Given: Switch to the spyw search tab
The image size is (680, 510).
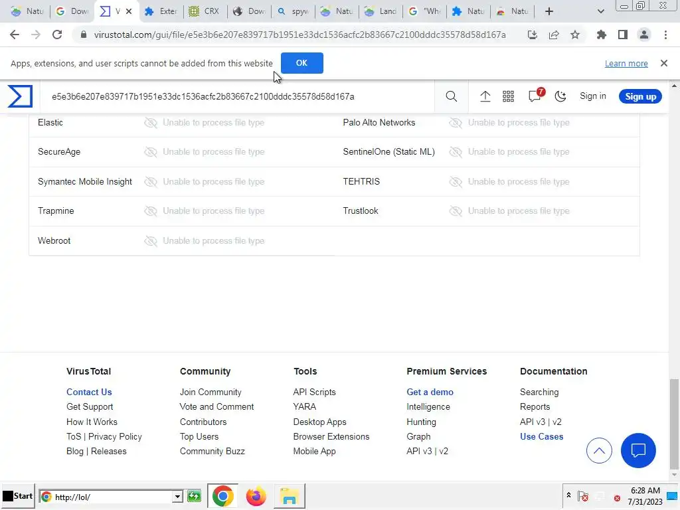Looking at the screenshot, I should (x=293, y=11).
